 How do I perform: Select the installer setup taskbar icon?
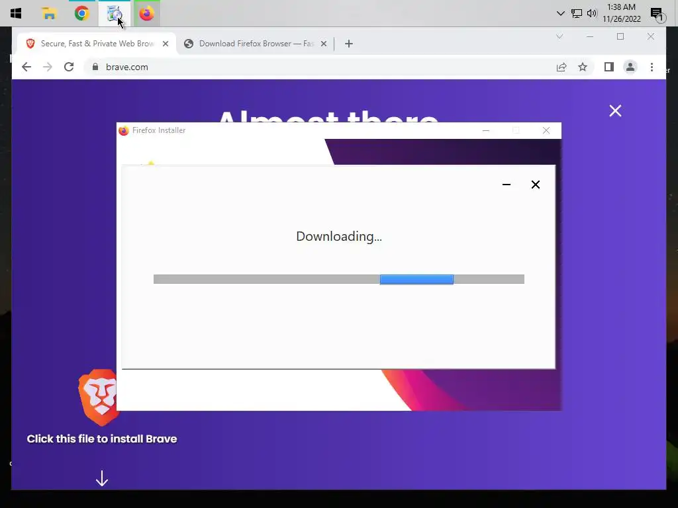pyautogui.click(x=114, y=13)
